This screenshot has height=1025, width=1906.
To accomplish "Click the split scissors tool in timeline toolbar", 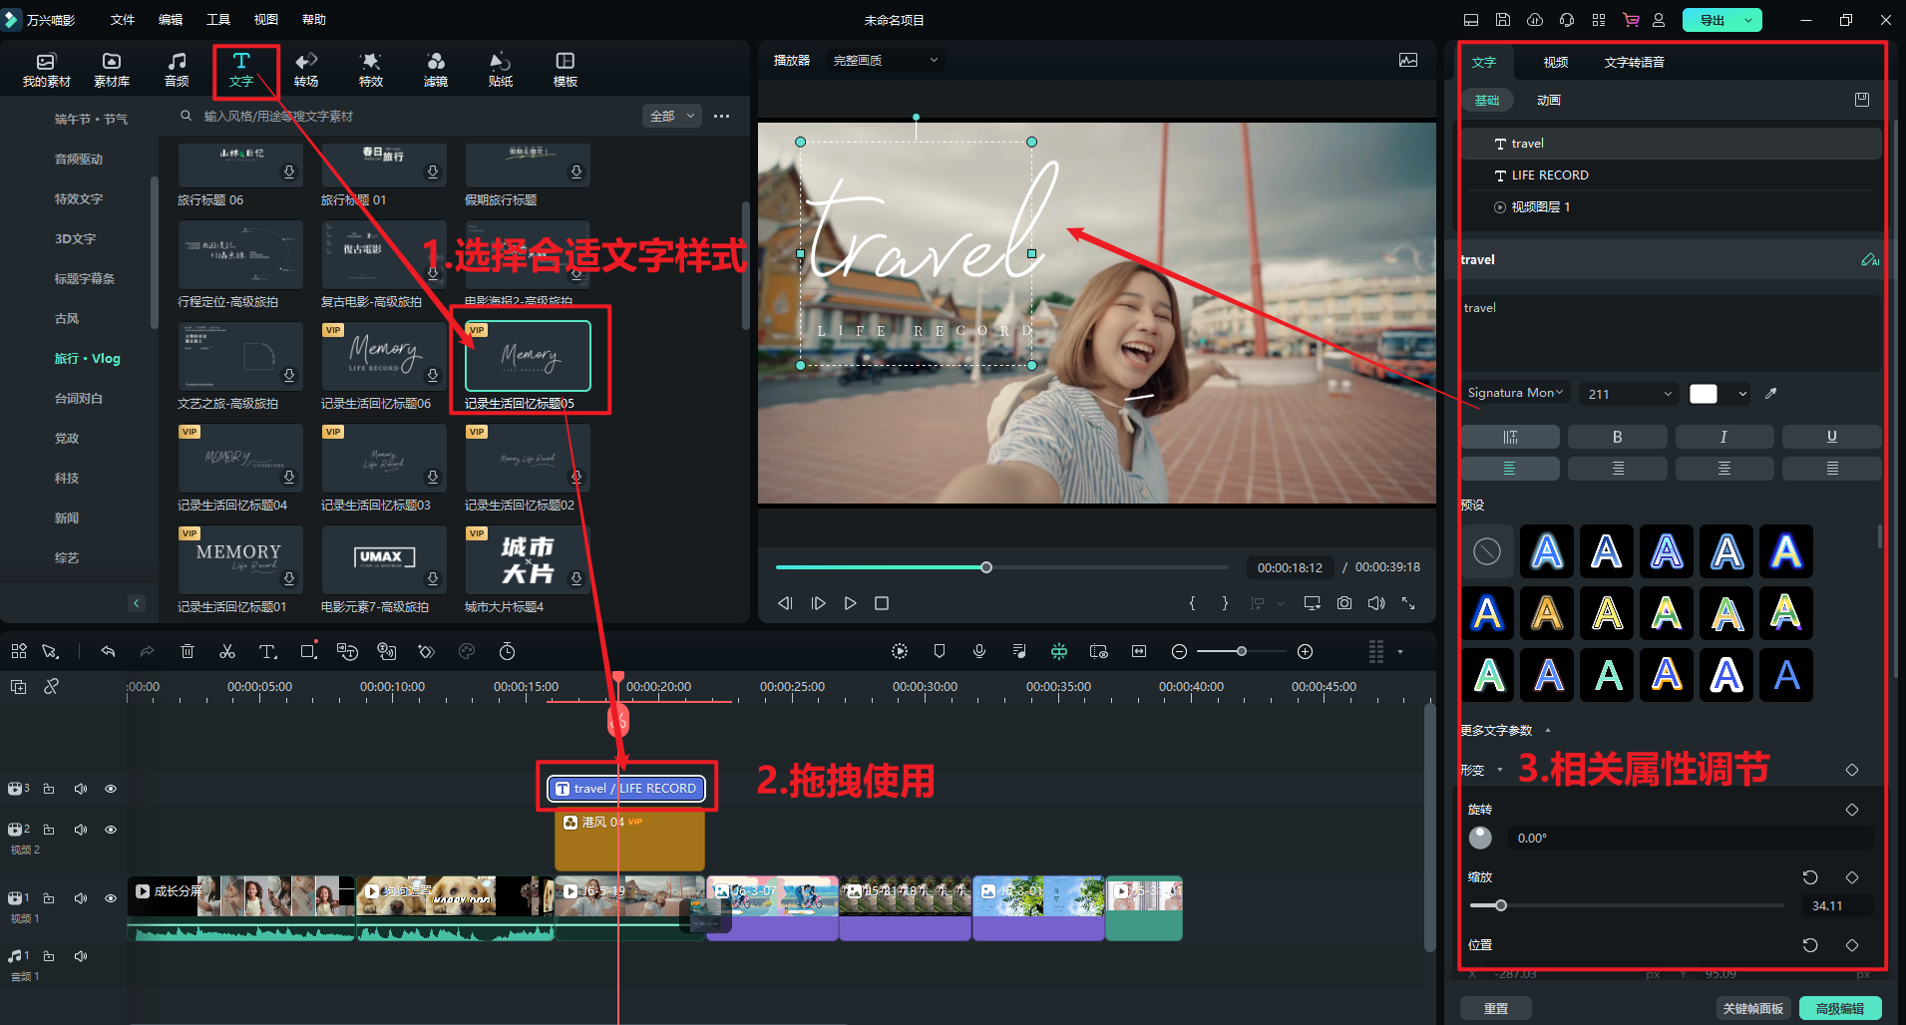I will (x=227, y=651).
